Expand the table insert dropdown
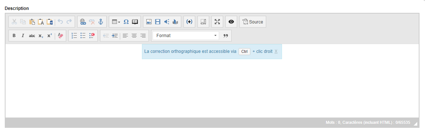425x137 pixels. tap(116, 22)
